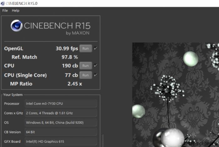Click the CINEBENCH R15 logo text
This screenshot has width=219, height=147.
click(57, 26)
